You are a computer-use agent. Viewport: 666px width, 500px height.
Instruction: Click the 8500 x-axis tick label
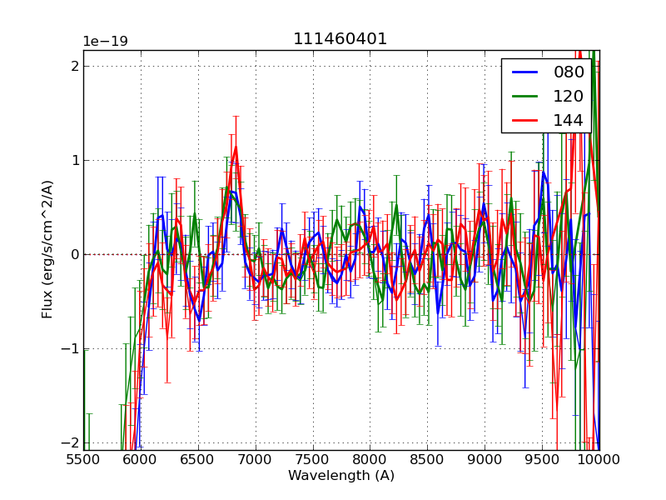[x=428, y=459]
